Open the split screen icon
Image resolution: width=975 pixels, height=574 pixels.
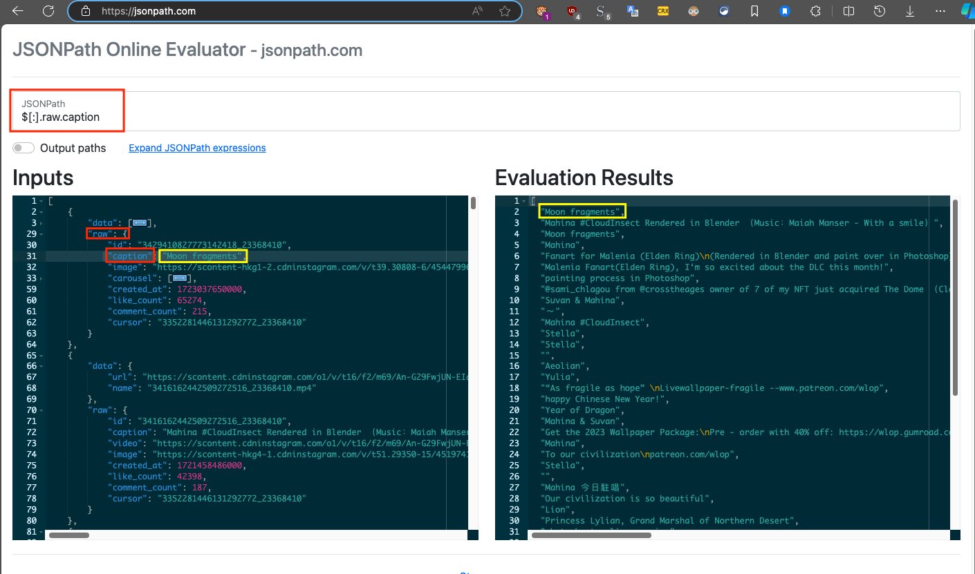pyautogui.click(x=849, y=11)
